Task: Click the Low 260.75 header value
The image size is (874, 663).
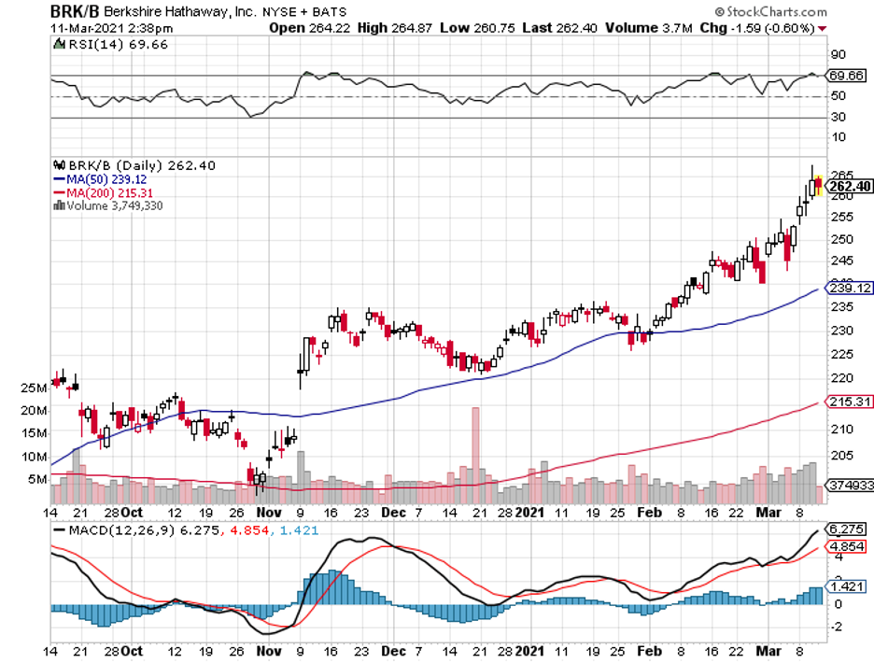Action: coord(477,28)
